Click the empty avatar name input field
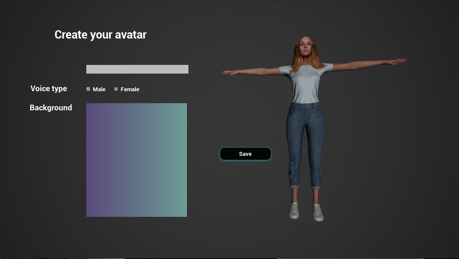Screen dimensions: 459x259 coord(137,69)
